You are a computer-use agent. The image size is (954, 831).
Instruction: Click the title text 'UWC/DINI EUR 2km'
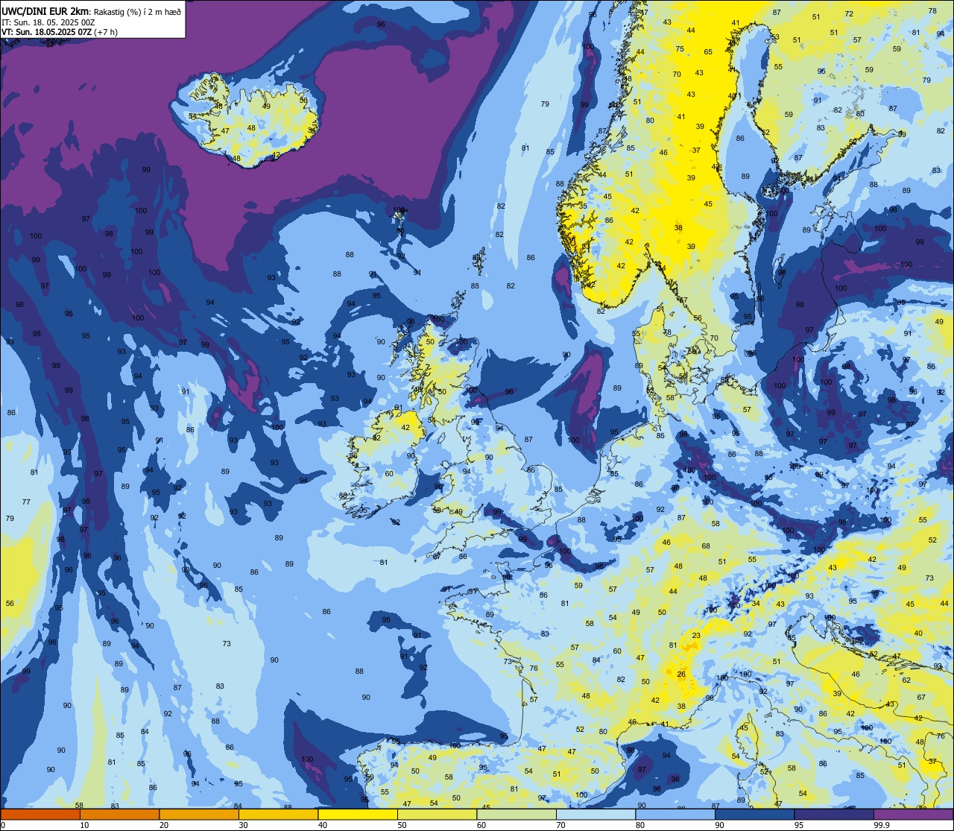pos(45,10)
